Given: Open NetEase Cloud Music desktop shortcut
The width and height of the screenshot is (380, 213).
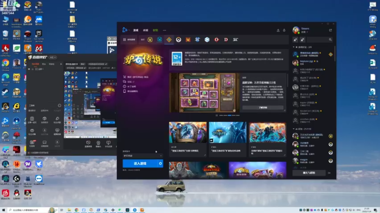Looking at the screenshot, I should 5,194.
